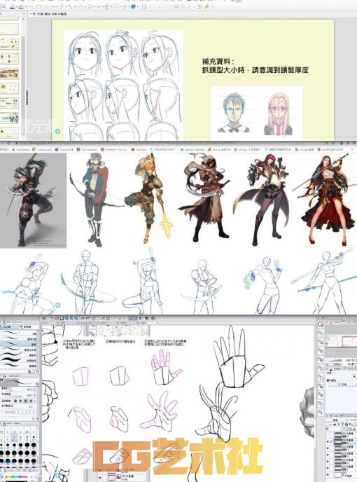357x482 pixels.
Task: Select the Connector tool in presentation toolbar
Action: (x=70, y=7)
